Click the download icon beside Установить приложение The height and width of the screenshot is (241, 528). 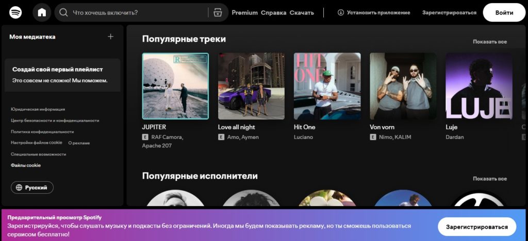(x=341, y=12)
